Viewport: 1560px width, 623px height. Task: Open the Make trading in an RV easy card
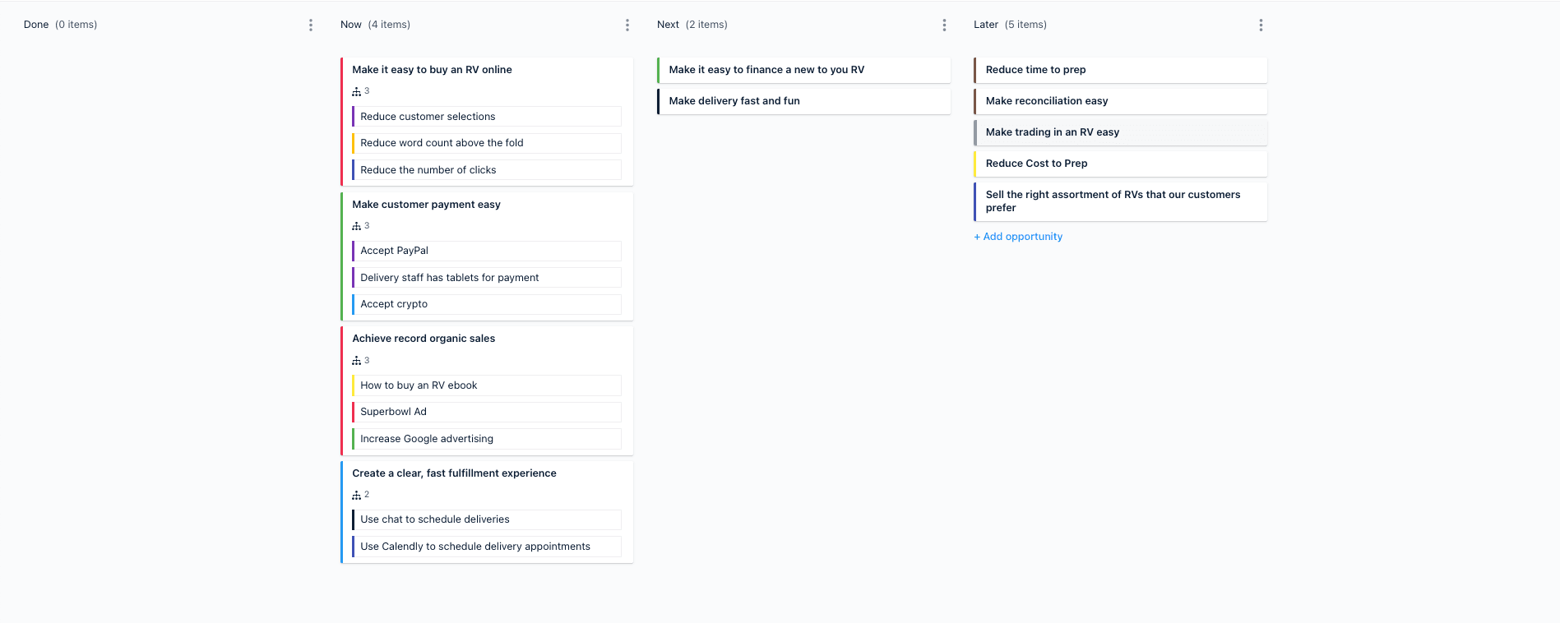(x=1121, y=132)
